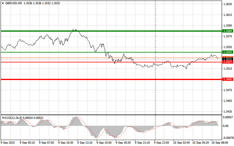Click the black 1.3532 current price tag
The image size is (234, 146).
point(227,59)
